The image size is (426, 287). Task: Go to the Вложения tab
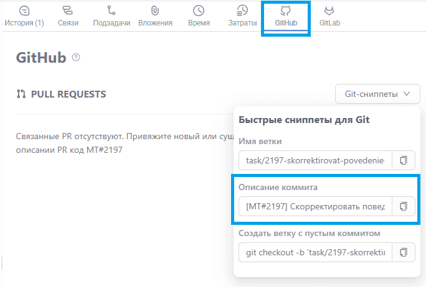tap(155, 16)
